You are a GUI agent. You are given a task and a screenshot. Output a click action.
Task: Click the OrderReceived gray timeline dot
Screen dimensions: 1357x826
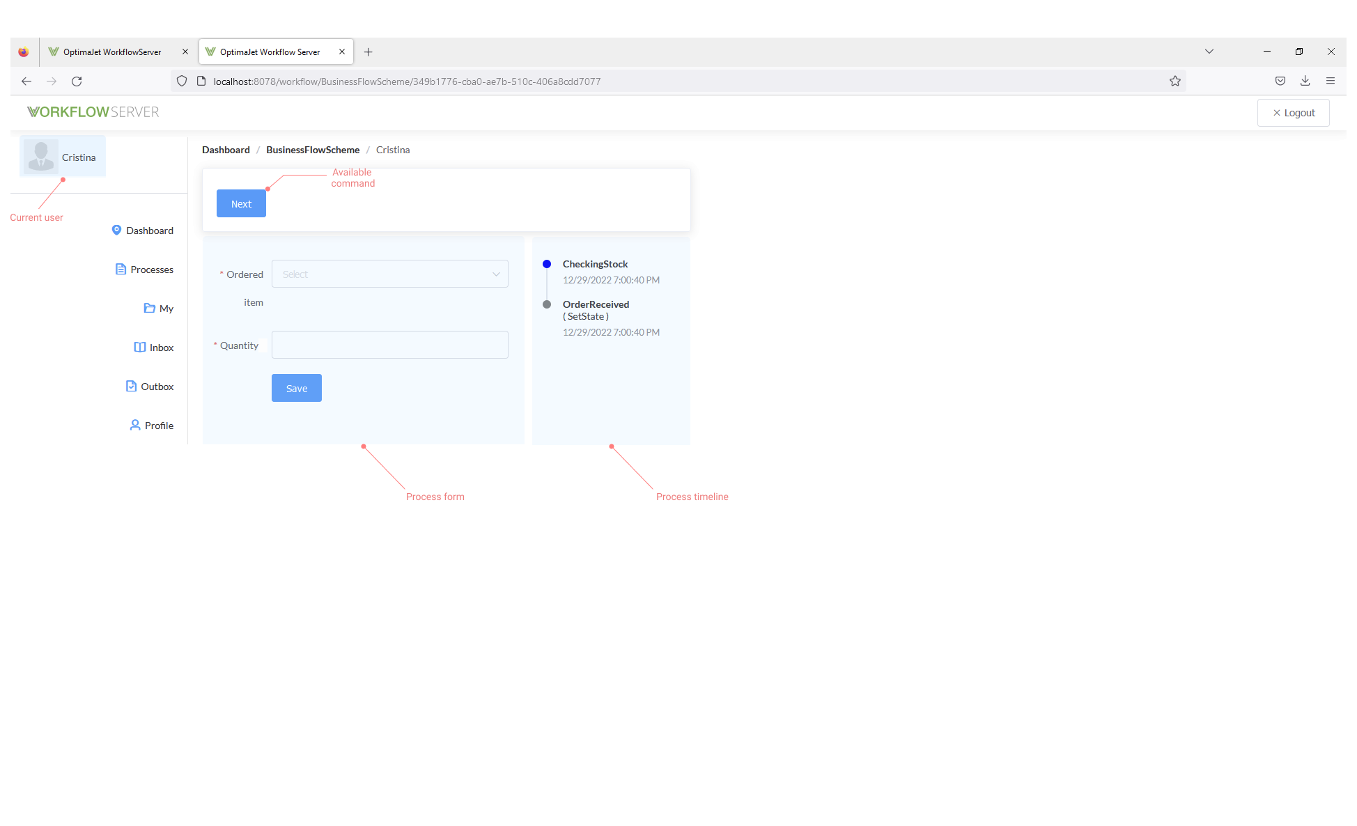pyautogui.click(x=547, y=304)
